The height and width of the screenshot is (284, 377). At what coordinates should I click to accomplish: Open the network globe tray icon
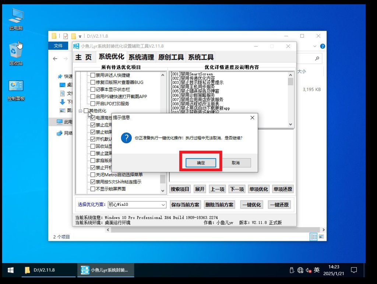coord(300,270)
